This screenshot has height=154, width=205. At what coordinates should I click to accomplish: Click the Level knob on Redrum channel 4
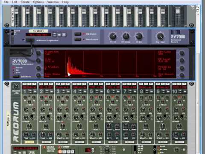[76, 110]
